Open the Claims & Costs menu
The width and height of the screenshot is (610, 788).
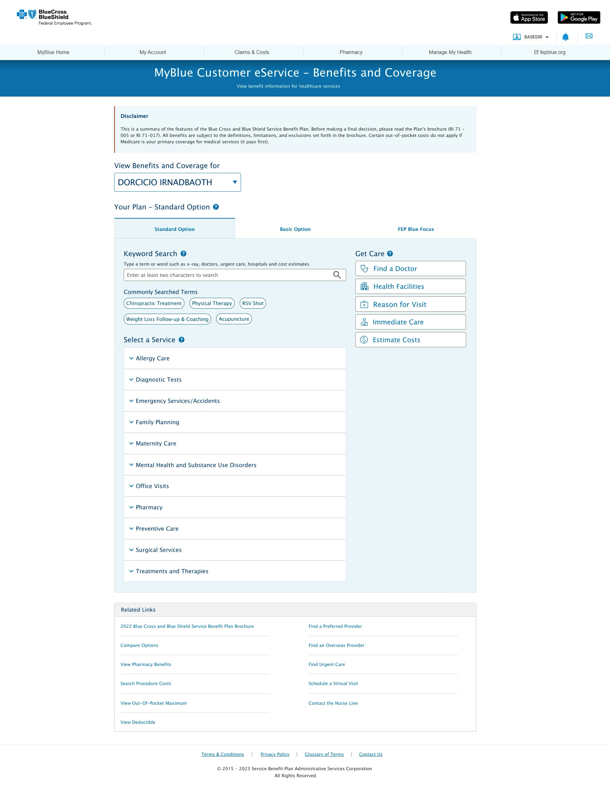(252, 52)
